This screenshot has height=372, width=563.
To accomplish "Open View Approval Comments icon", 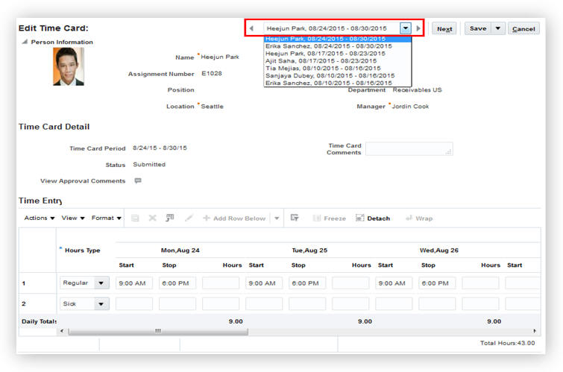I will click(x=138, y=180).
